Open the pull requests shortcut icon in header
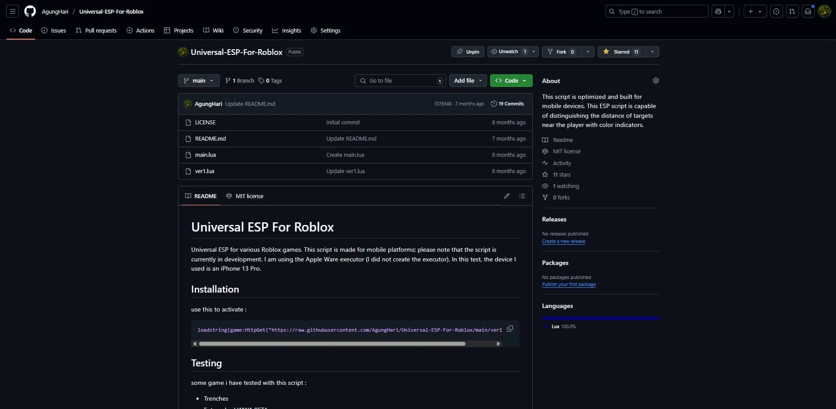 coord(792,11)
